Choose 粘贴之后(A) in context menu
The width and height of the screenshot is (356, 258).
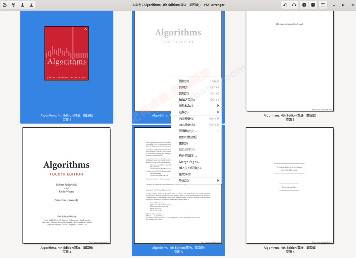(196, 99)
